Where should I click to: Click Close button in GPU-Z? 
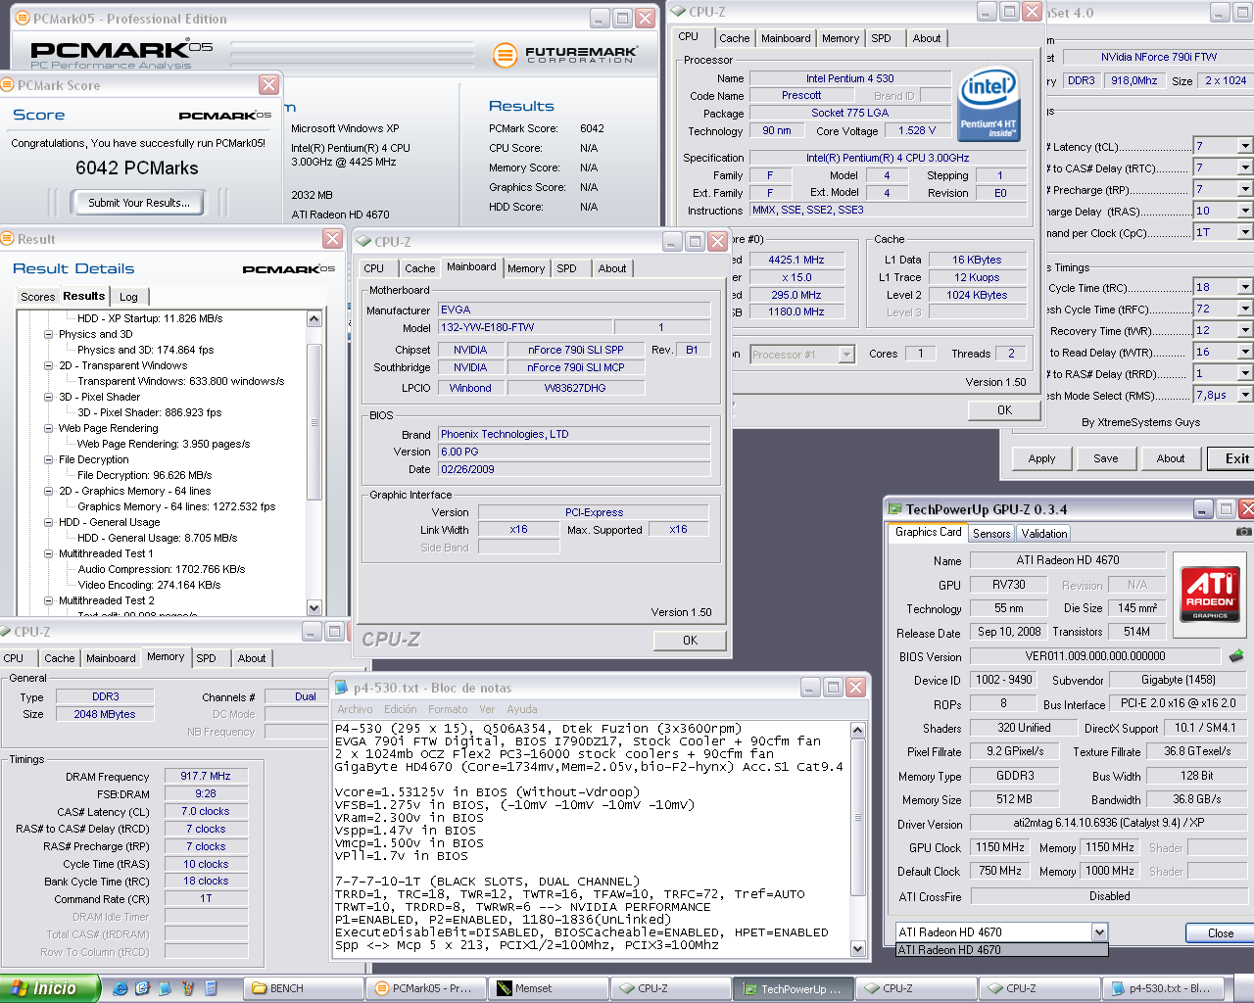(1220, 932)
